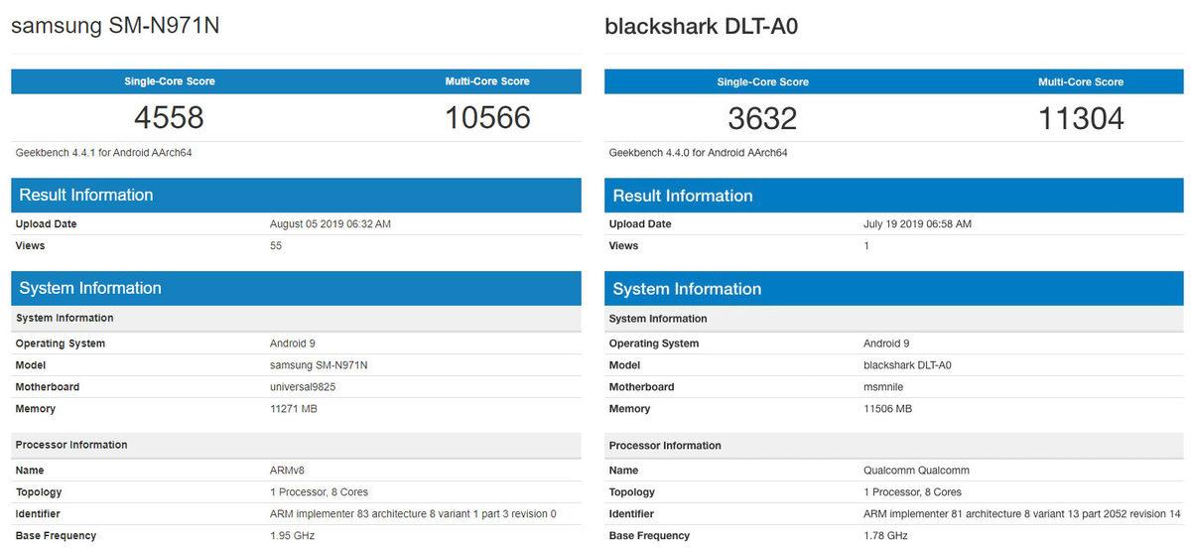Click Samsung System Information blue header

pos(296,289)
